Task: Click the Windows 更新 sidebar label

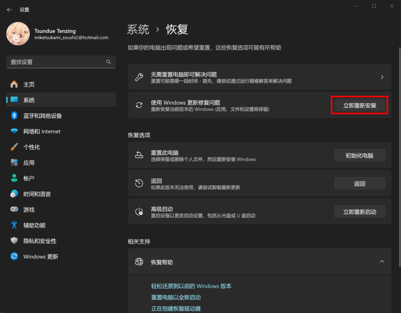Action: point(41,257)
